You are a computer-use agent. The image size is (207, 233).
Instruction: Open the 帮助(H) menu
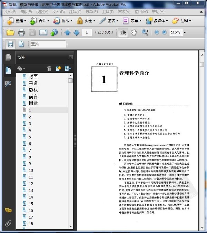(158, 12)
